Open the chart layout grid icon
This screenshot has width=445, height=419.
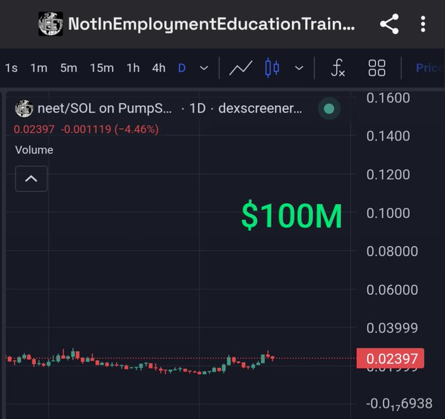click(376, 68)
